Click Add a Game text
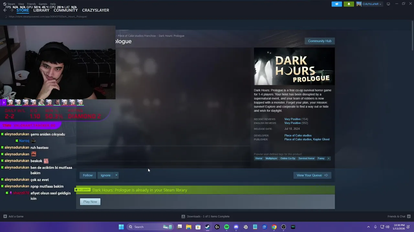The image size is (414, 232). pyautogui.click(x=16, y=217)
